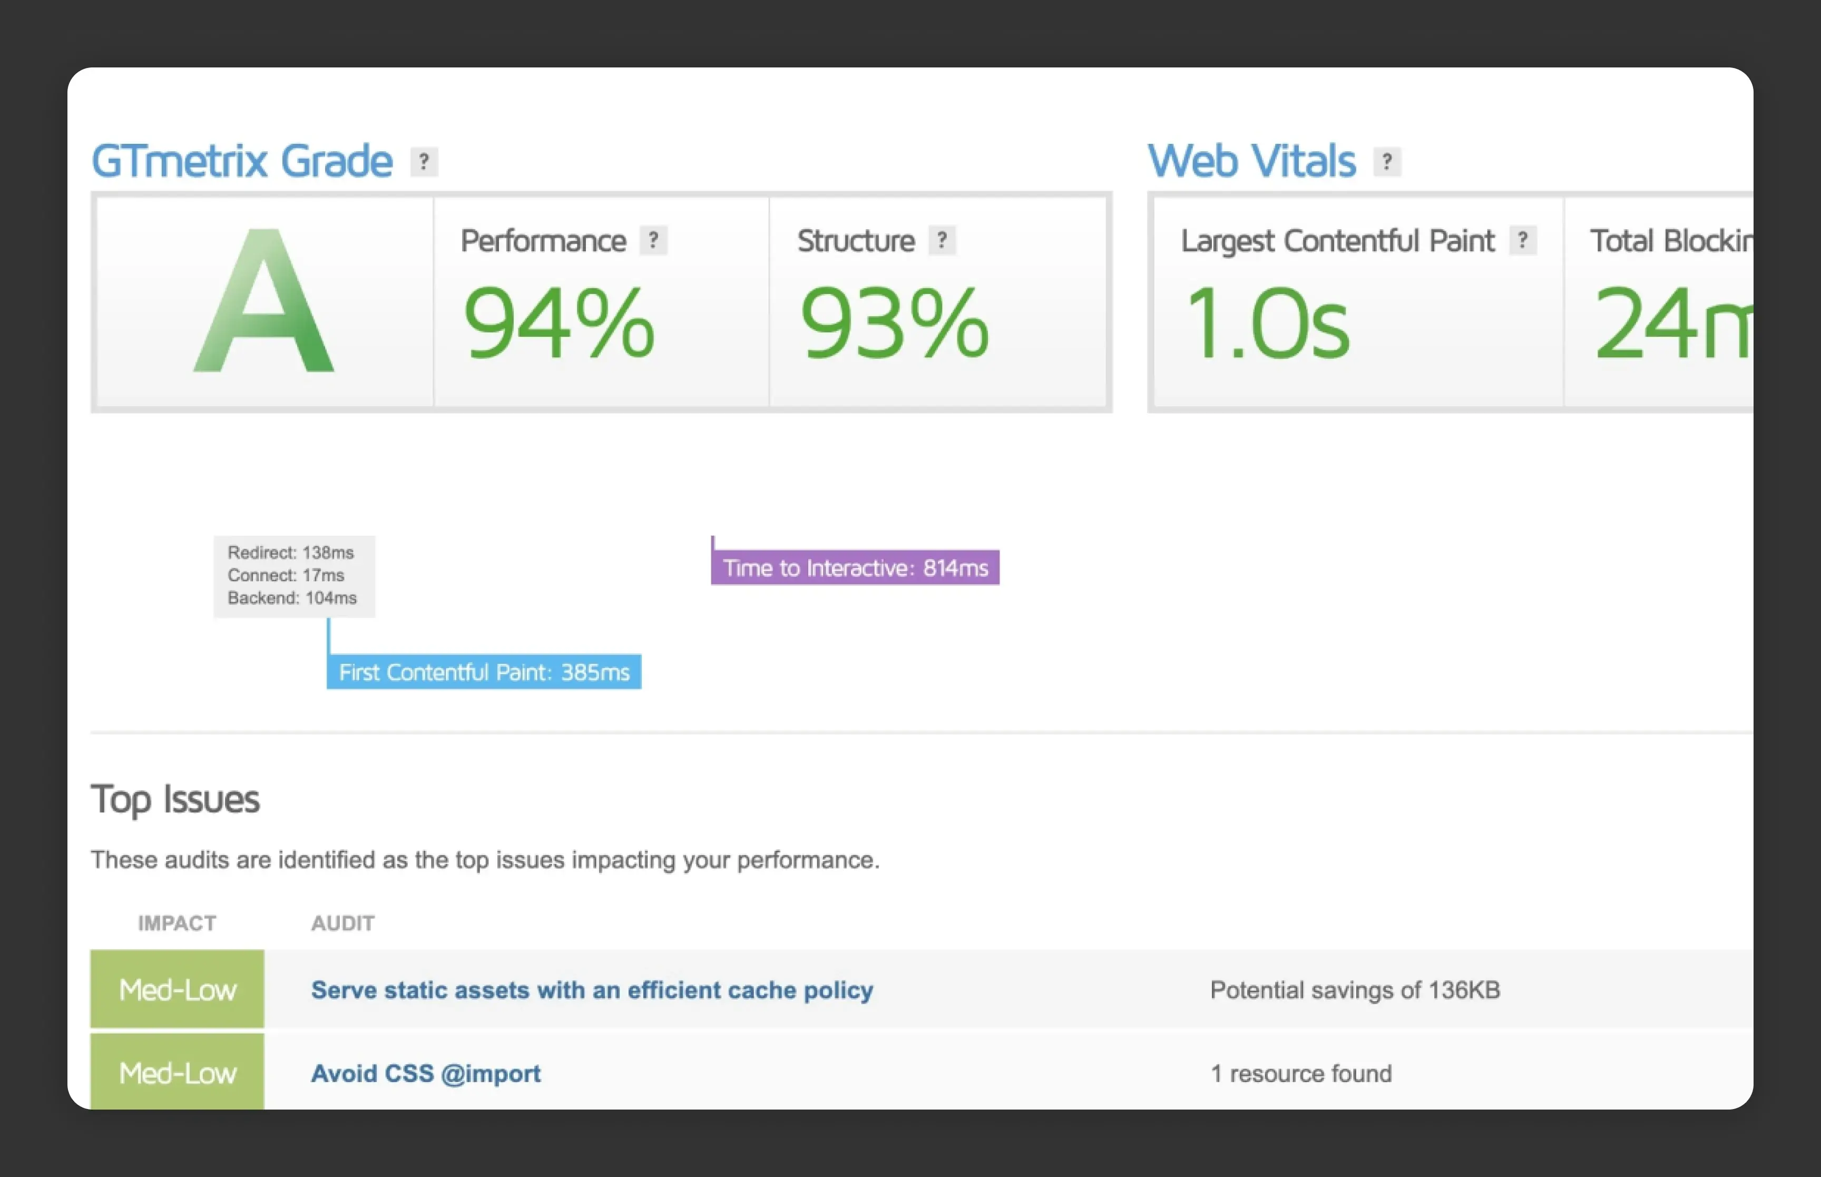
Task: Click the Time to Interactive 814ms marker
Action: 855,567
